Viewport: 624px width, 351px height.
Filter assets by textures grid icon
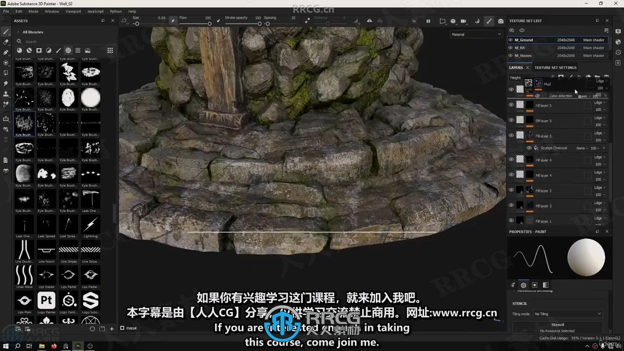(78, 50)
